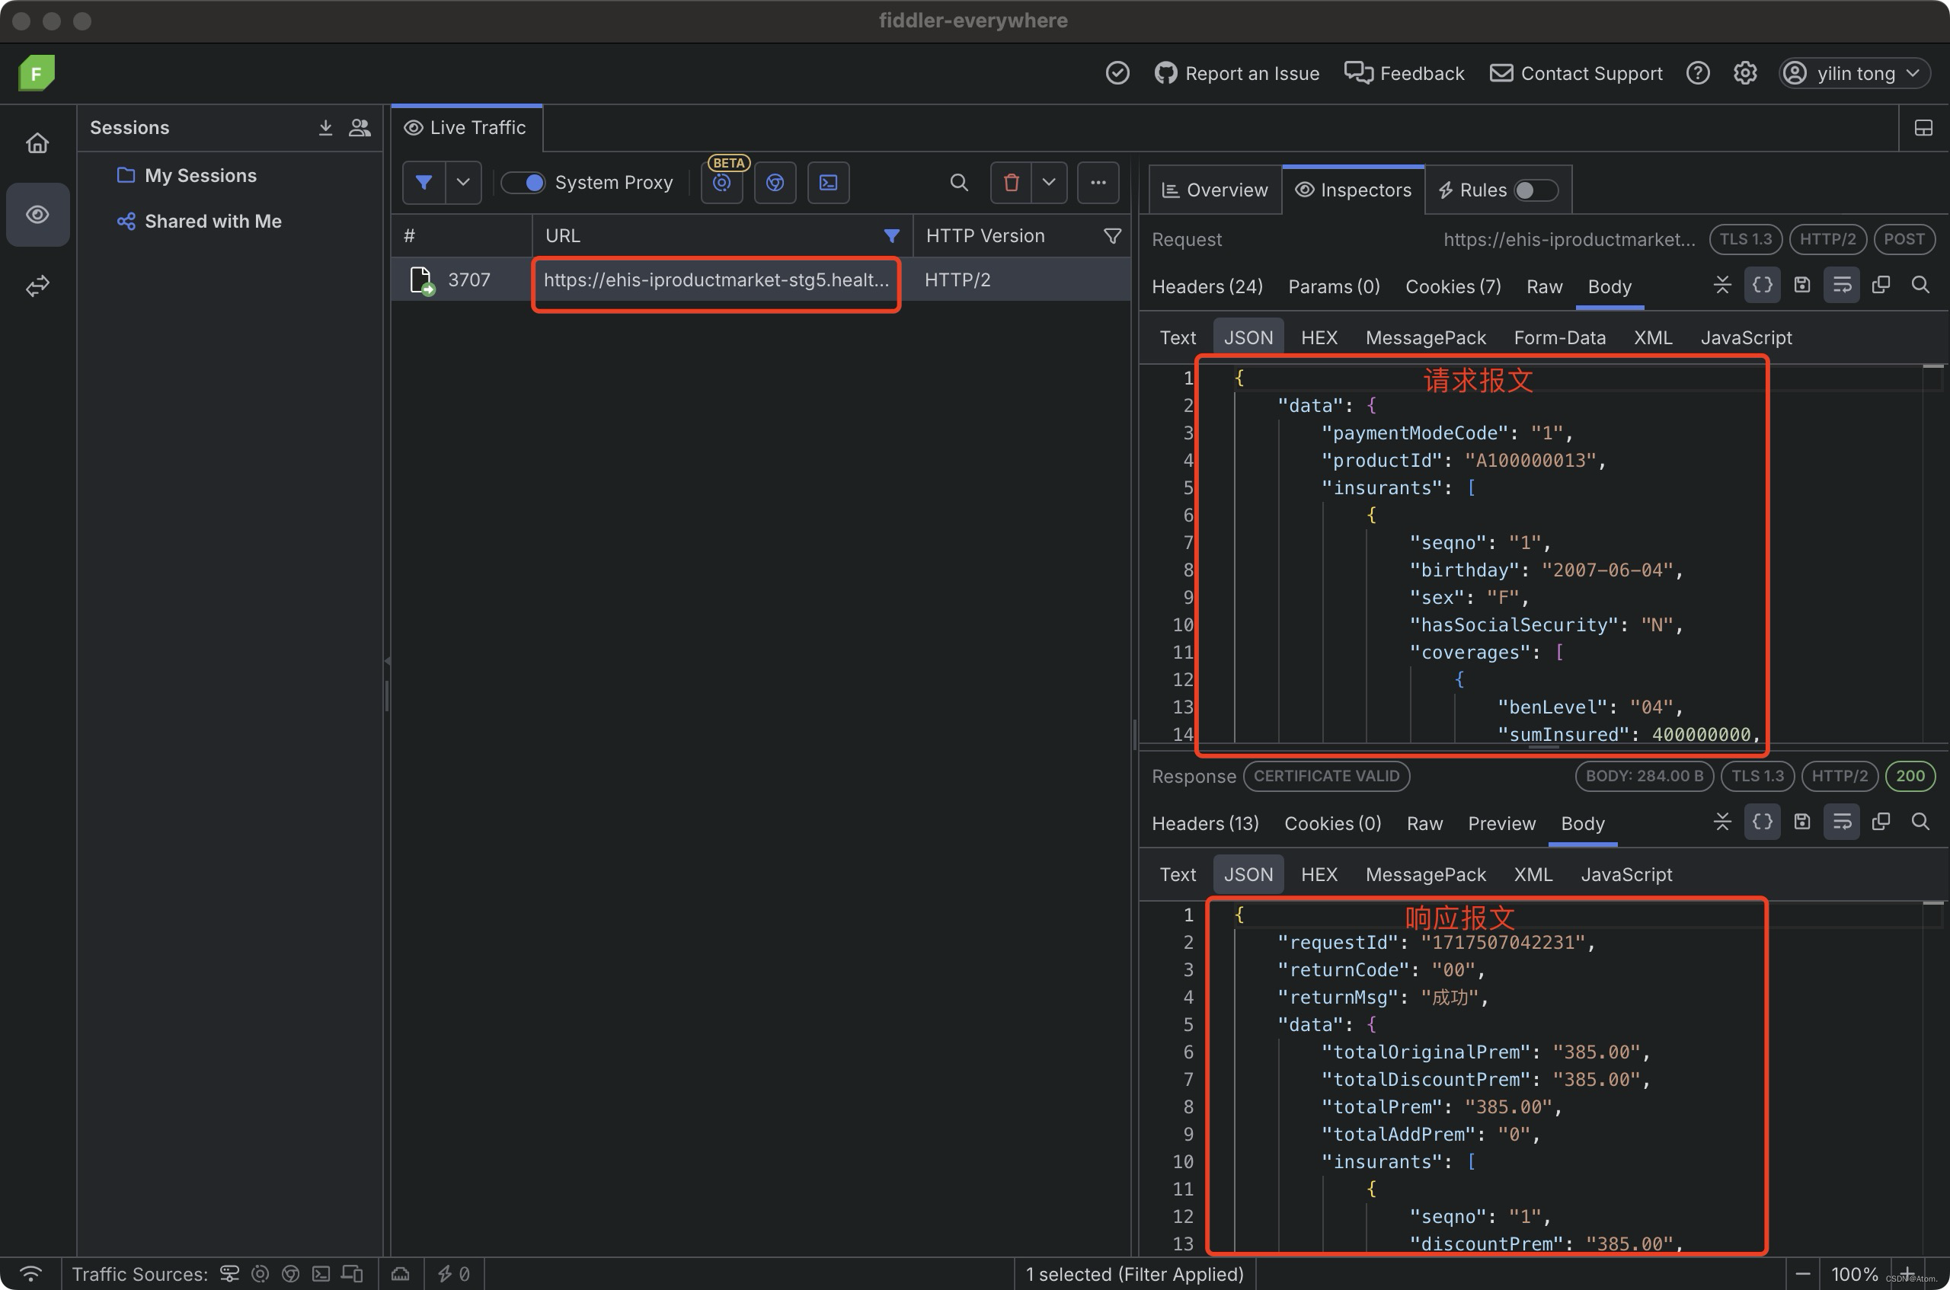1950x1290 pixels.
Task: Open search in Live Traffic toolbar
Action: pos(957,182)
